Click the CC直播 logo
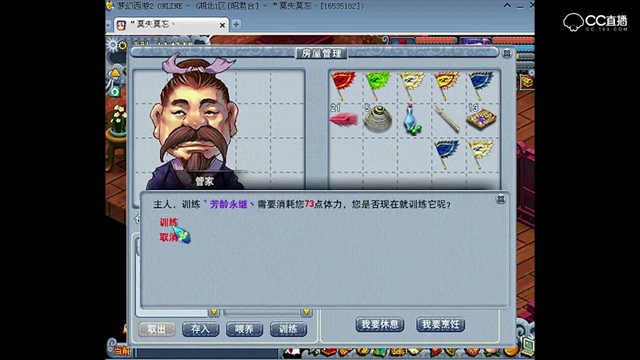Screen dimensions: 640x360 (x=595, y=22)
